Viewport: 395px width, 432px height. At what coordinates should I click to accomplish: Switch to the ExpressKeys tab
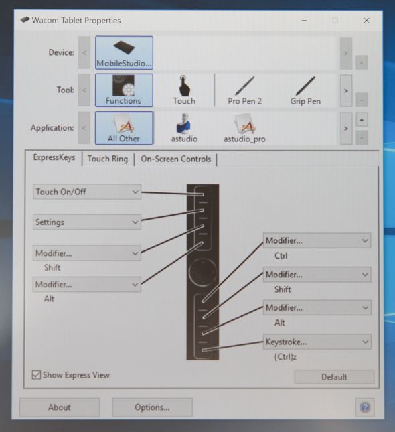click(54, 157)
